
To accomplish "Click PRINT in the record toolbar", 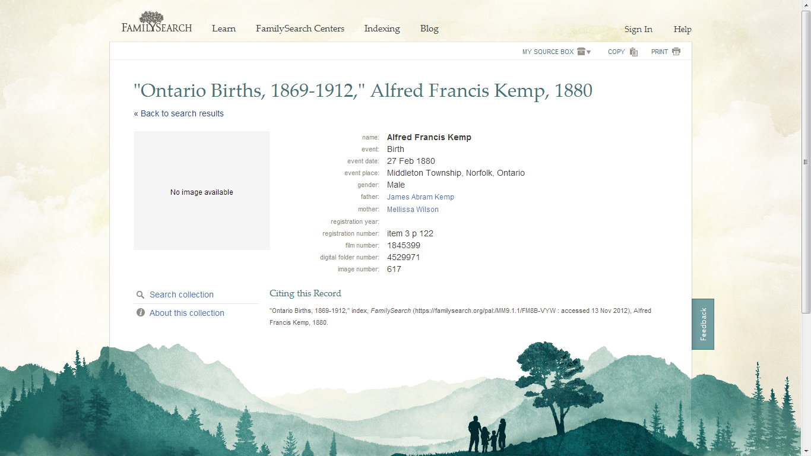I will pyautogui.click(x=658, y=52).
